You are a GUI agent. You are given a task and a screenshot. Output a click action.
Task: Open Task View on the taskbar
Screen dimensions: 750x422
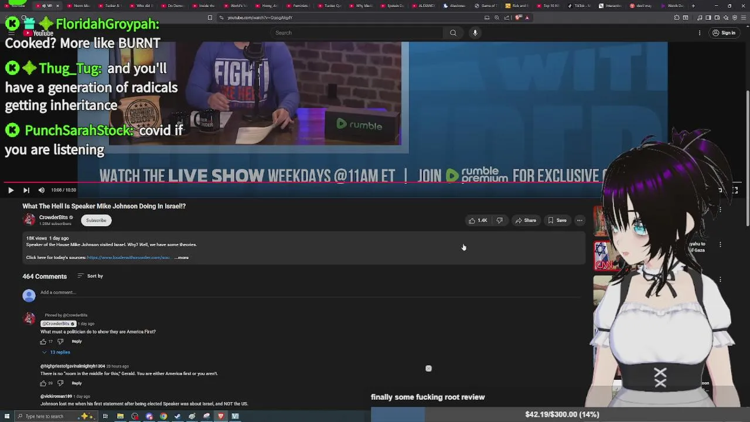[105, 416]
